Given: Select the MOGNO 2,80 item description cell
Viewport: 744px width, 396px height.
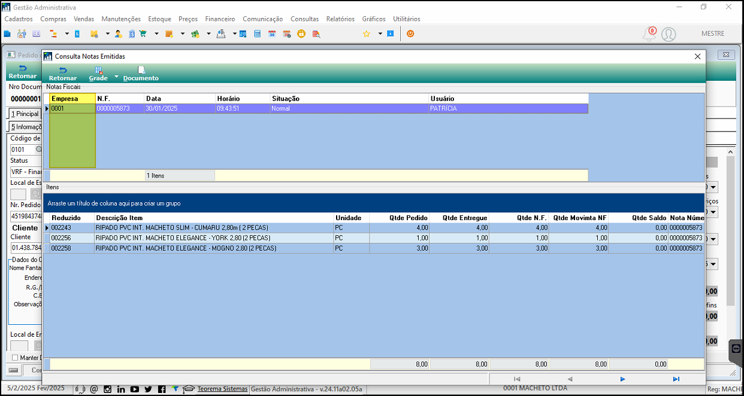Looking at the screenshot, I should coord(214,248).
